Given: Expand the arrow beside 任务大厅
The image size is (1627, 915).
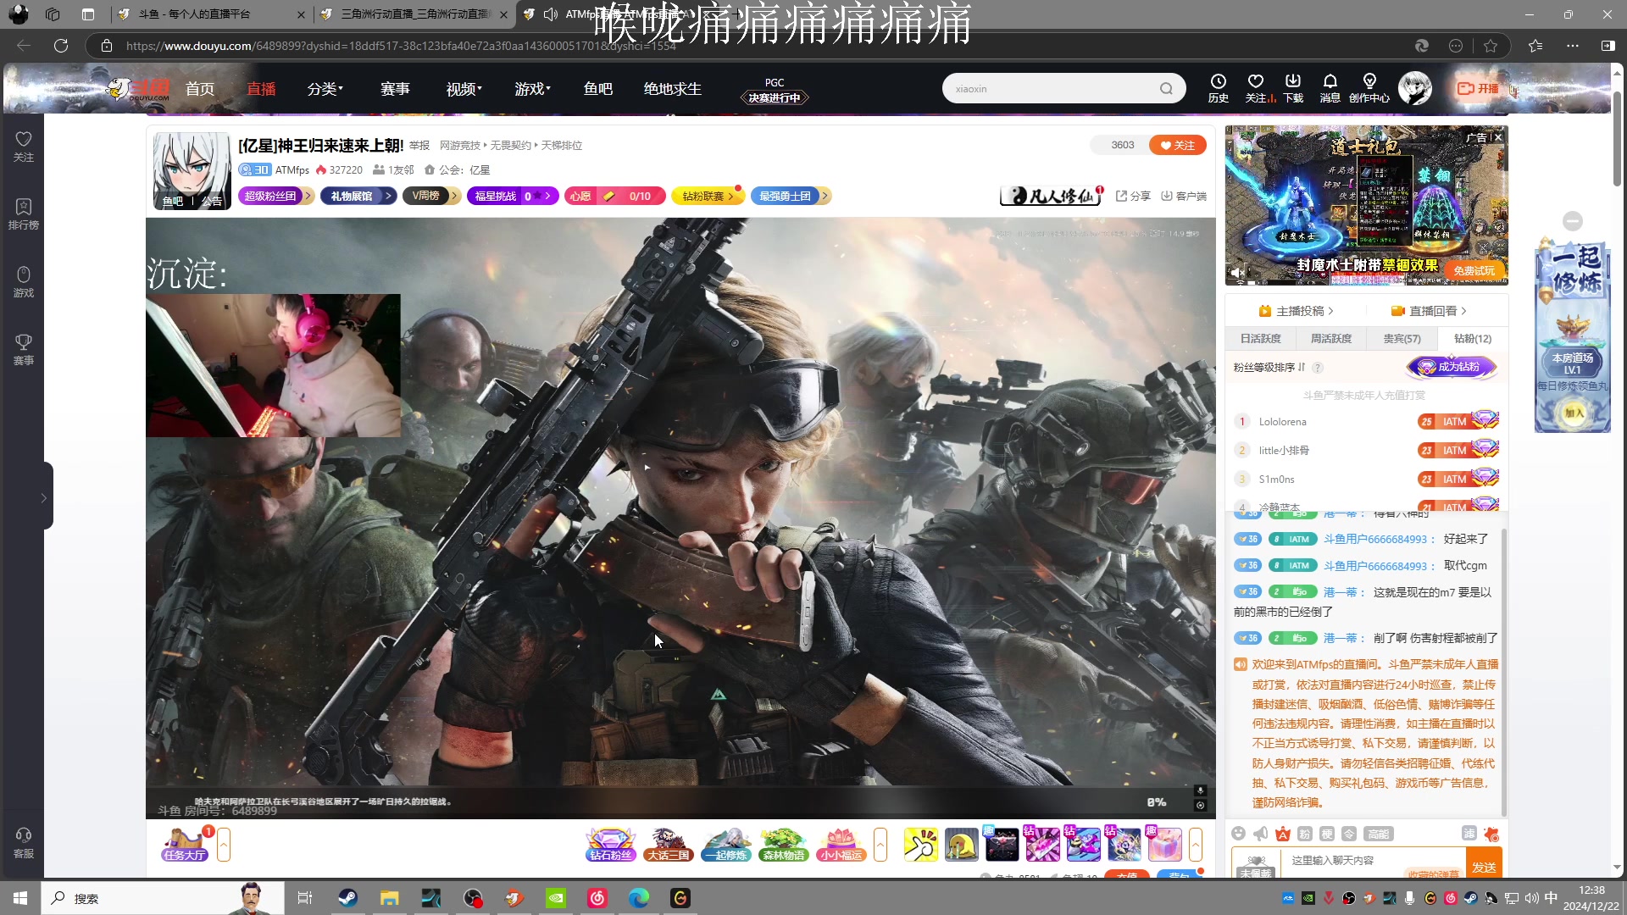Looking at the screenshot, I should [x=224, y=845].
